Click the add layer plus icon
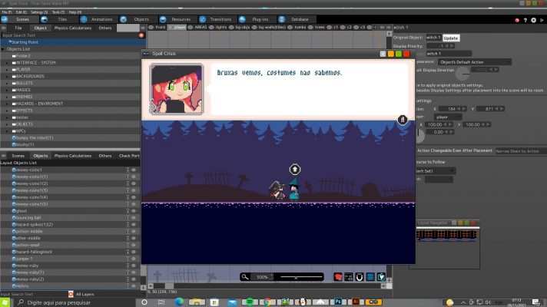The image size is (547, 307). 375,27
